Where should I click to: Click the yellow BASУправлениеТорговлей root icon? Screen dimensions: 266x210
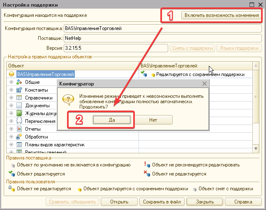click(x=11, y=74)
